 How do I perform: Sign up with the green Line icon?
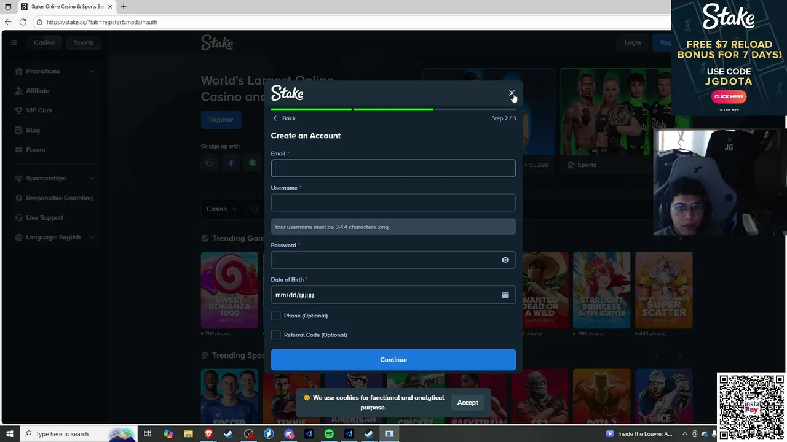[x=252, y=163]
